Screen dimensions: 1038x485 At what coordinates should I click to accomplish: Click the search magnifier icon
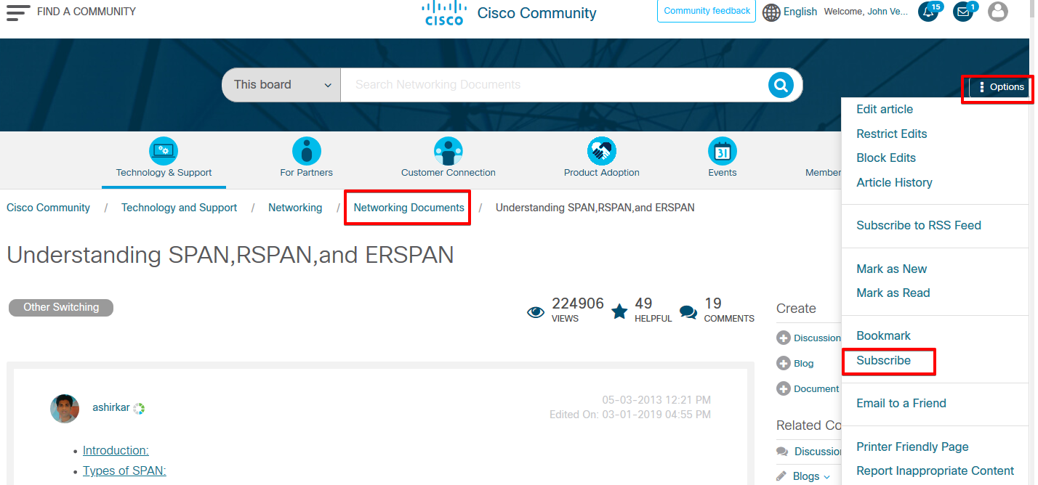click(x=781, y=85)
